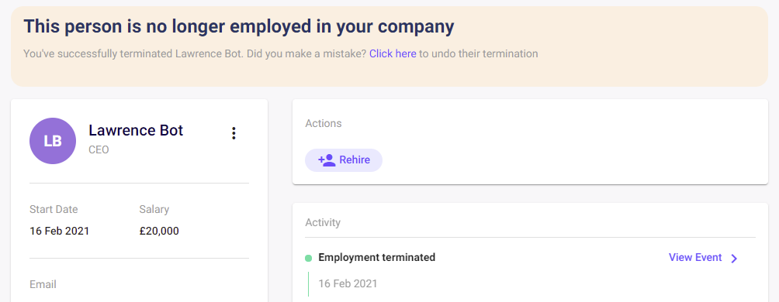Click the Email field label
The height and width of the screenshot is (302, 779).
pos(43,285)
